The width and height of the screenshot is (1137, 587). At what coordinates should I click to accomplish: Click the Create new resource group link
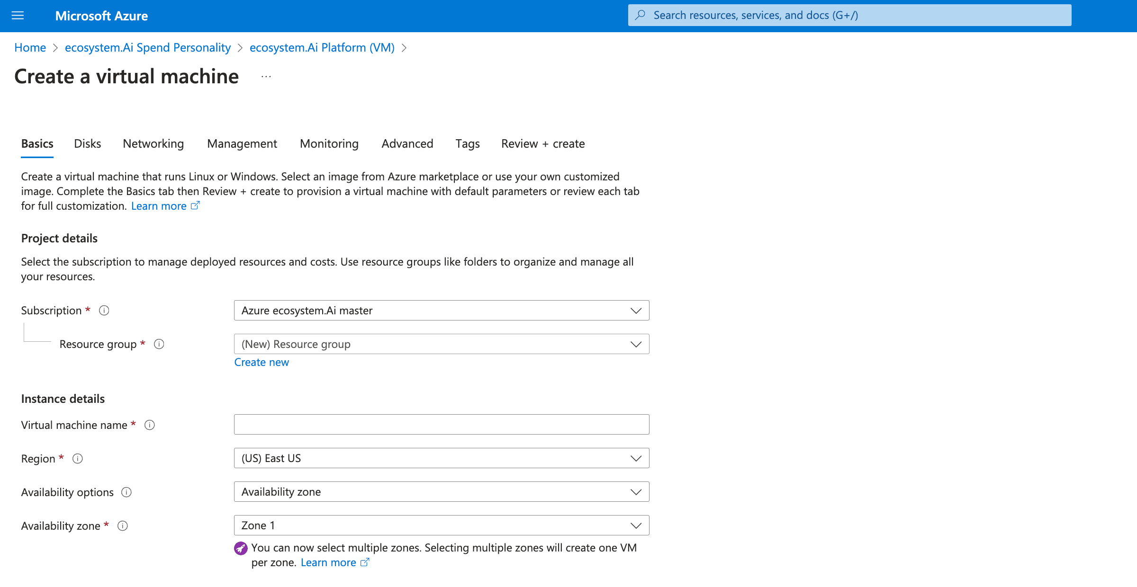[x=262, y=363]
